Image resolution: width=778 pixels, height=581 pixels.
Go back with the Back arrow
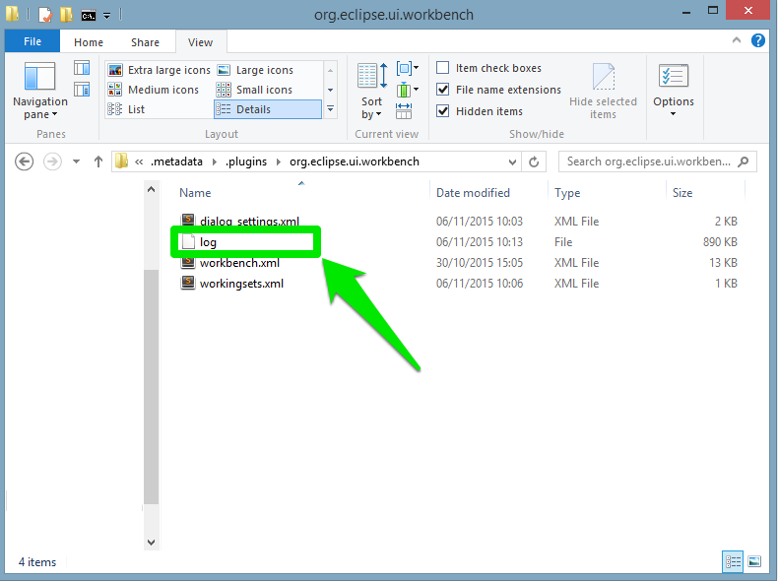pyautogui.click(x=24, y=161)
